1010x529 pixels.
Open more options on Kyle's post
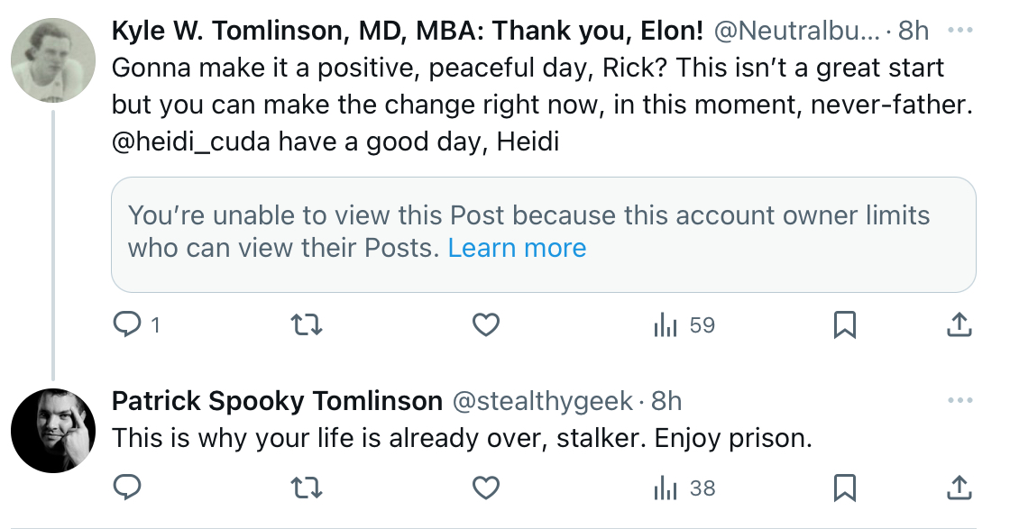coord(960,31)
